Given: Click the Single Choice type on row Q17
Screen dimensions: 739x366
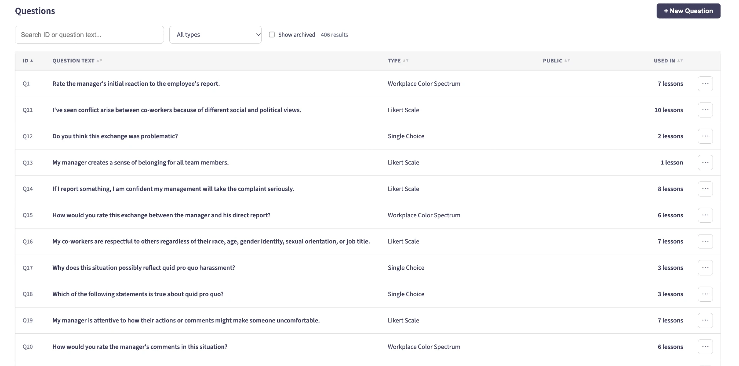Looking at the screenshot, I should [x=406, y=268].
